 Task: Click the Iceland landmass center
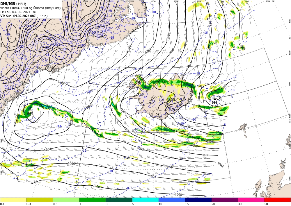[162, 97]
